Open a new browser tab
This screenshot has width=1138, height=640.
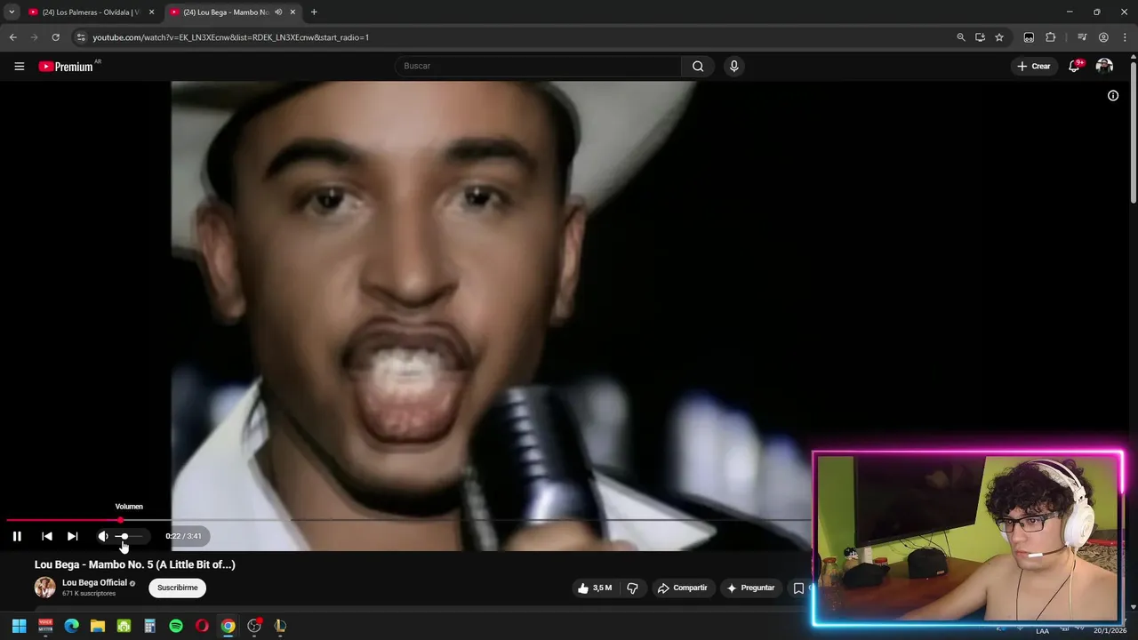314,12
